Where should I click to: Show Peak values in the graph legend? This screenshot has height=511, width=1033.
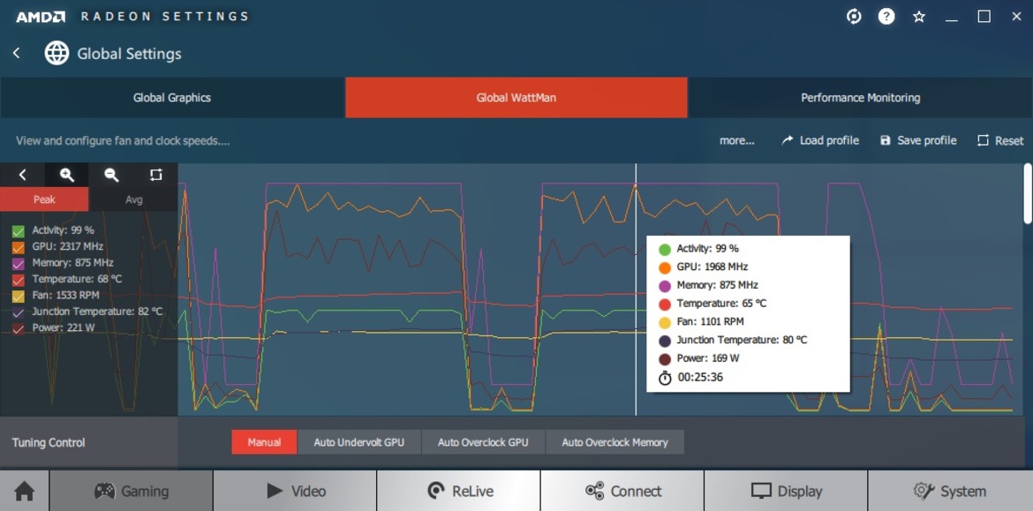coord(44,199)
